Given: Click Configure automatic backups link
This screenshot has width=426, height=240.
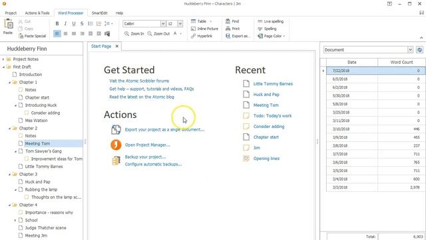Looking at the screenshot, I should 153,165.
